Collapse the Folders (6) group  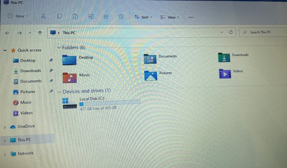click(59, 48)
